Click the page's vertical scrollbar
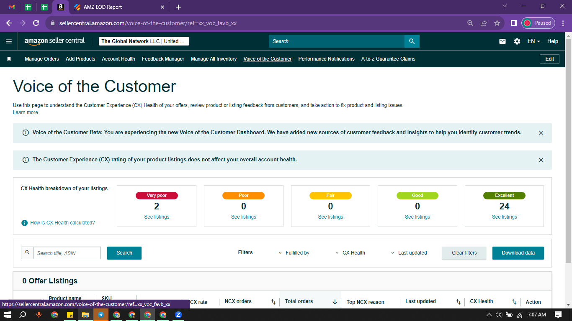Viewport: 572px width, 321px height. click(568, 150)
